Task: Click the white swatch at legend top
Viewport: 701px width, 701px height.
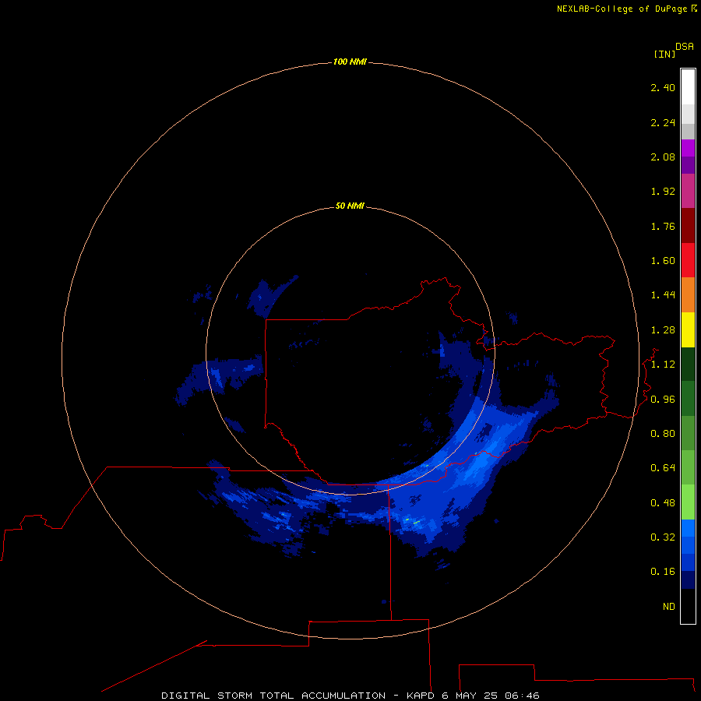Action: [x=688, y=86]
